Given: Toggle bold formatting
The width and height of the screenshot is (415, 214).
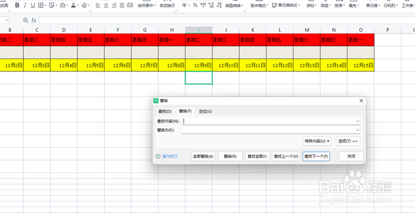Looking at the screenshot, I should 17,5.
